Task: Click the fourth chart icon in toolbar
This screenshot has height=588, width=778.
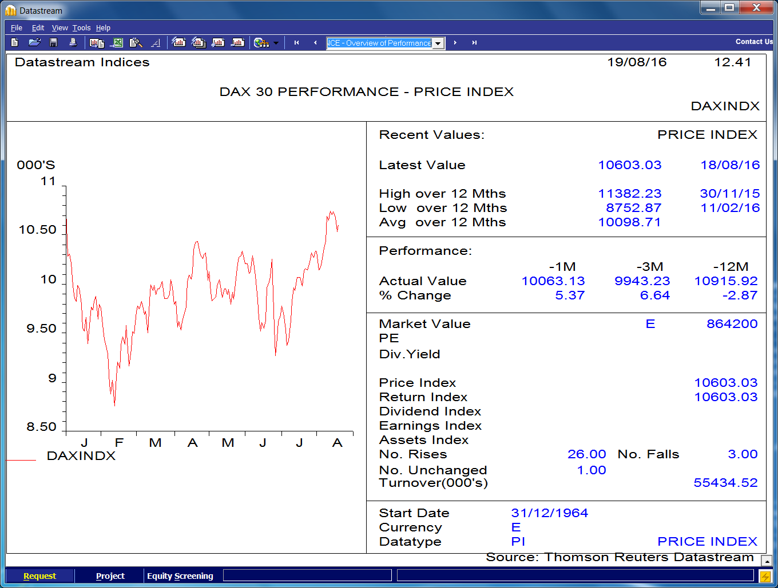Action: 237,42
